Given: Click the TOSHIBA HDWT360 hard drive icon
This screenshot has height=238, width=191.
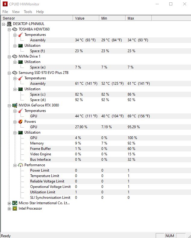Looking at the screenshot, I should tap(15, 29).
